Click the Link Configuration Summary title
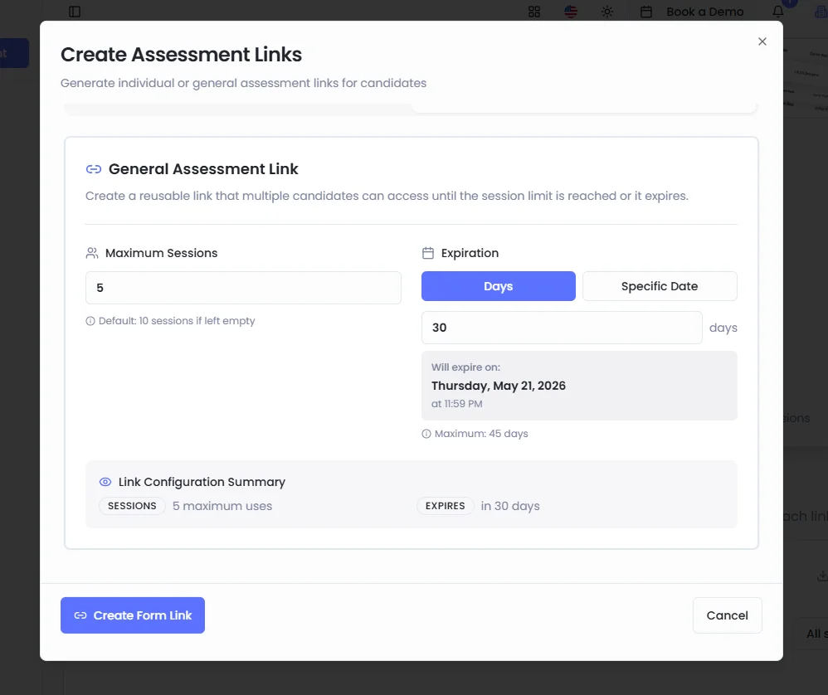The image size is (828, 695). (202, 482)
